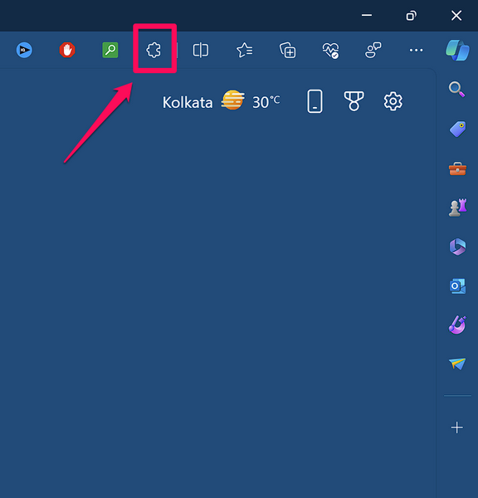Image resolution: width=478 pixels, height=498 pixels.
Task: Open the Tools briefcase sidebar app
Action: 458,168
